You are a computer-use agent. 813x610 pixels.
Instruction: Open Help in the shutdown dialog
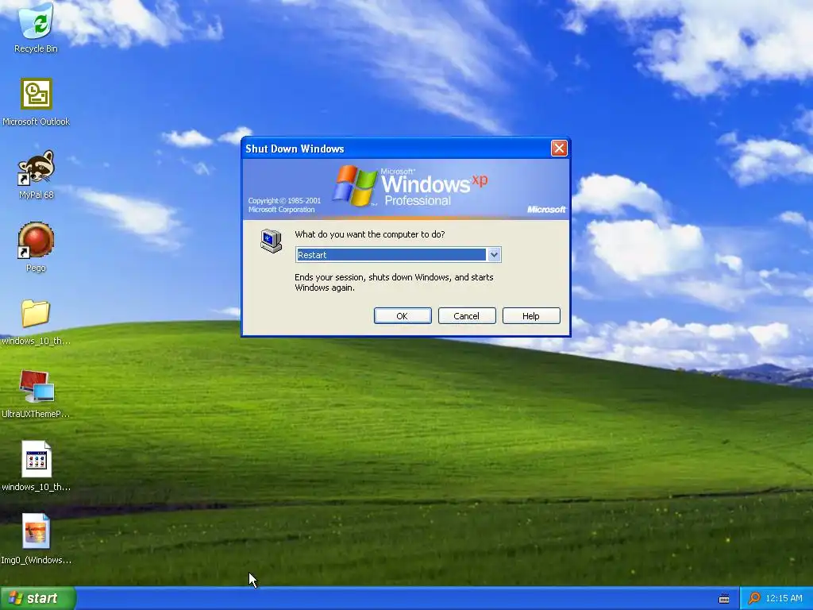point(531,316)
